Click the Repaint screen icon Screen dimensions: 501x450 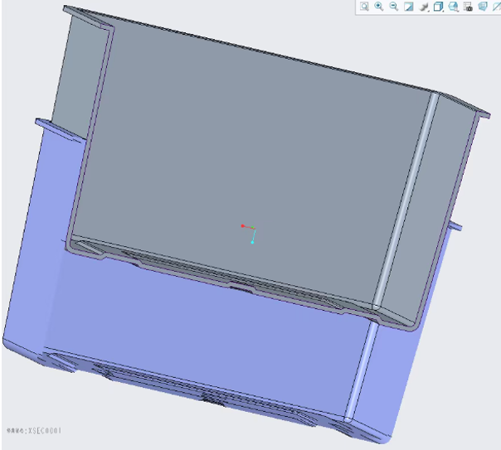(408, 7)
